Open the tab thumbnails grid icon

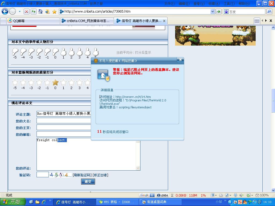[x=257, y=21]
